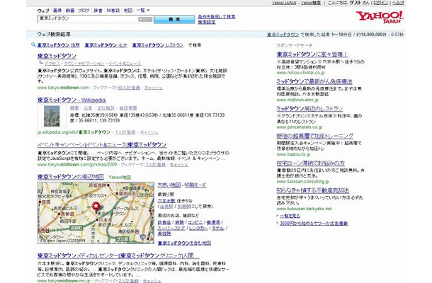The image size is (432, 283).
Task: Open キャッシュ for ja.wikipedia.org result
Action: click(x=149, y=132)
